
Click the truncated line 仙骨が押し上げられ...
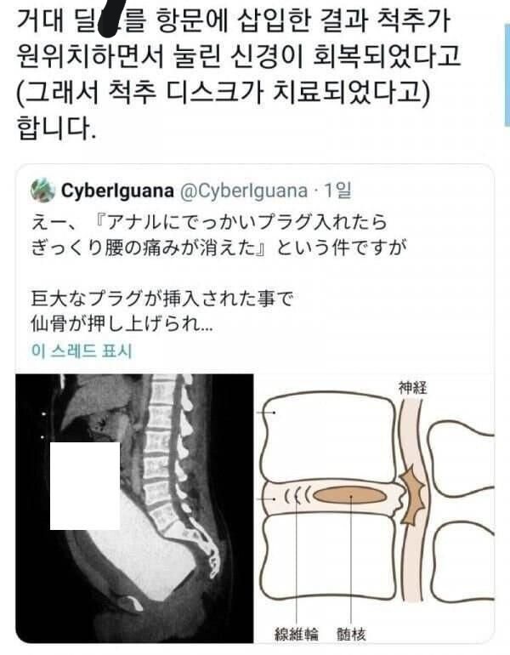pos(122,324)
